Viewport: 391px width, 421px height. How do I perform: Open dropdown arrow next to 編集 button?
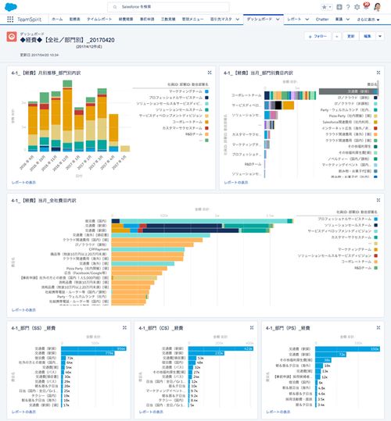click(380, 36)
